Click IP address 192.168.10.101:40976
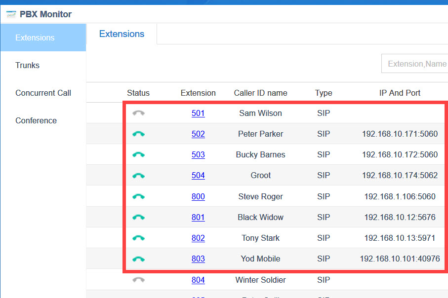448x298 pixels. [x=400, y=259]
